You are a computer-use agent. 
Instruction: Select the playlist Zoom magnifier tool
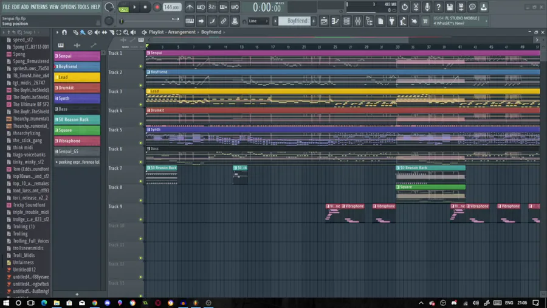tap(126, 32)
